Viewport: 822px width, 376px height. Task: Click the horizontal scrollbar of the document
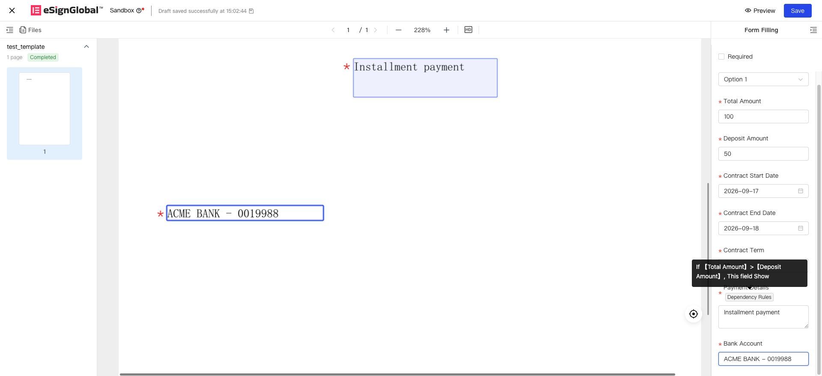[397, 374]
